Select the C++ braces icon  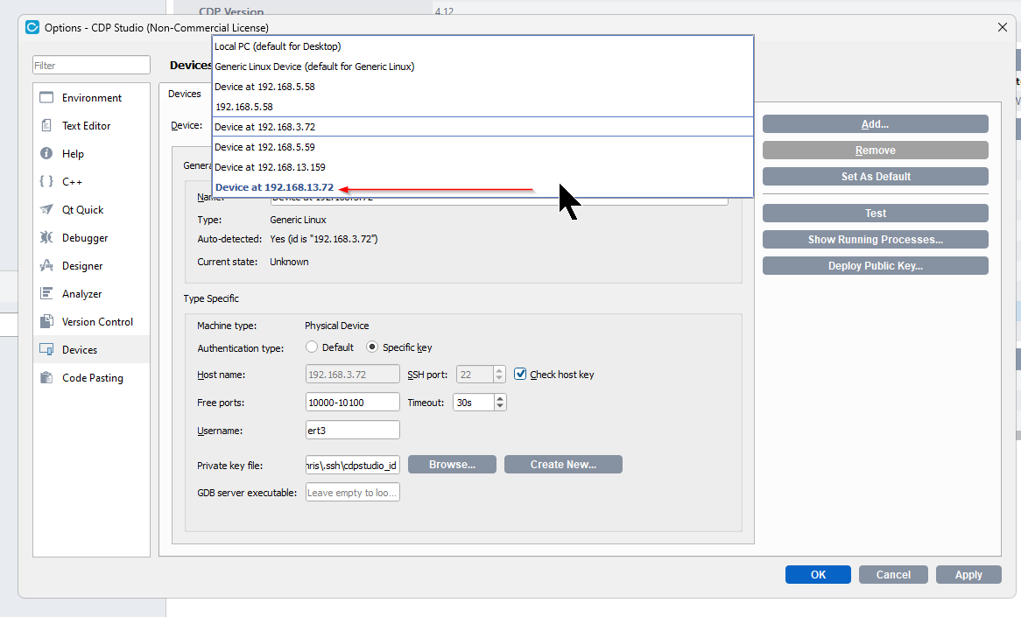click(46, 181)
